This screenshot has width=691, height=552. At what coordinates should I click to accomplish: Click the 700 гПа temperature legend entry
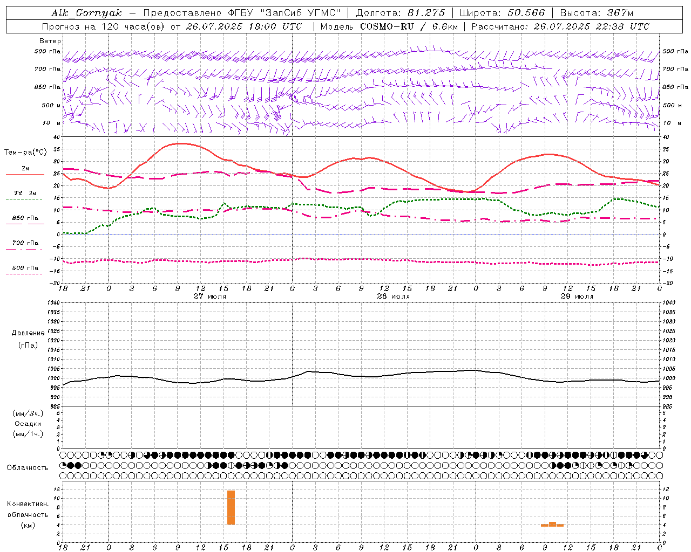point(25,243)
